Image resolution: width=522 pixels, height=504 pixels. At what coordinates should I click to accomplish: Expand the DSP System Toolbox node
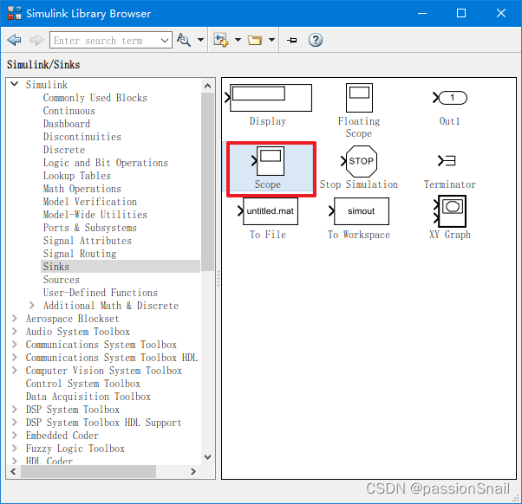pos(15,410)
